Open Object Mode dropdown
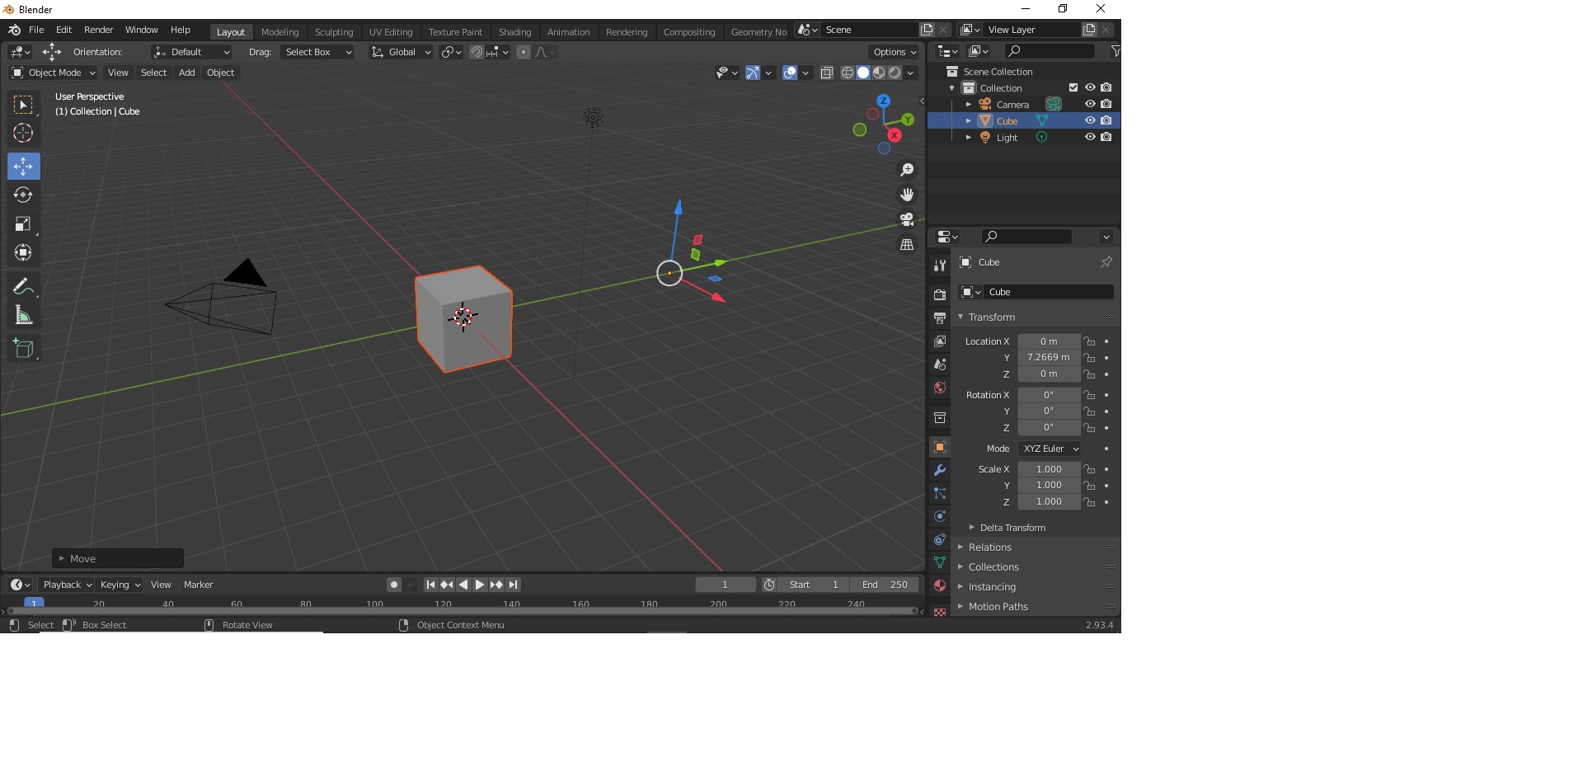The height and width of the screenshot is (771, 1578). click(x=54, y=73)
